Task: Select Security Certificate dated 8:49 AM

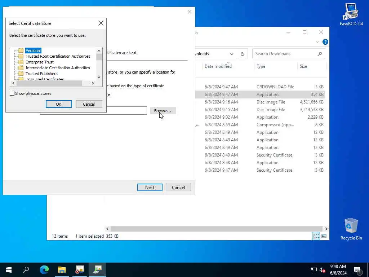Action: pos(260,155)
